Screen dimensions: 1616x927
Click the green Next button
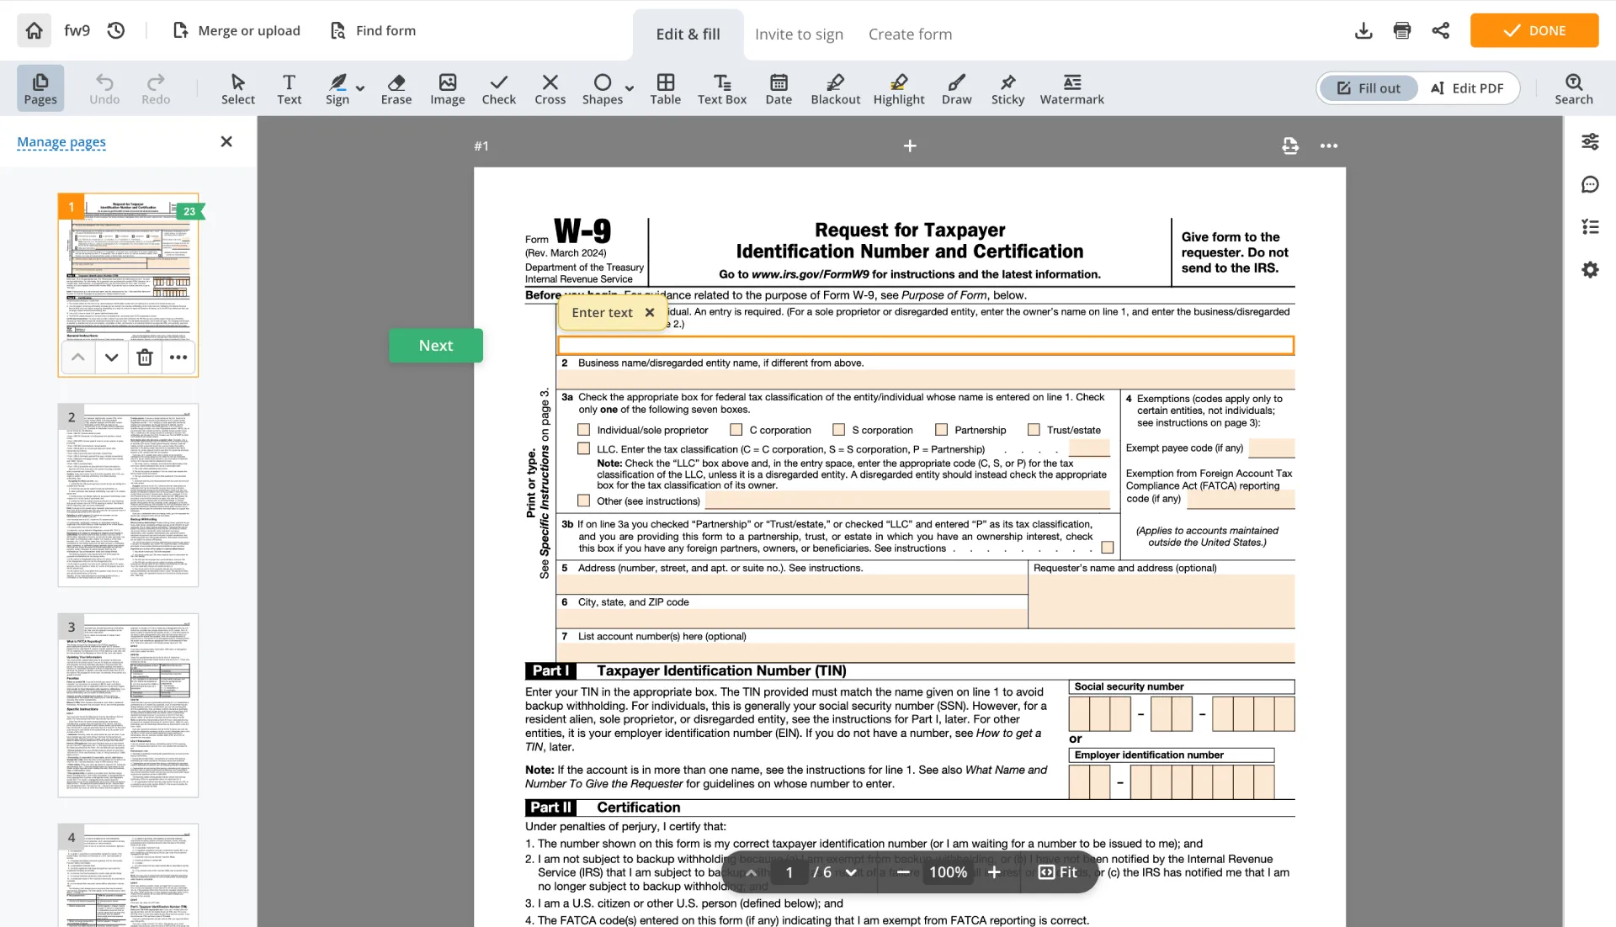pyautogui.click(x=436, y=346)
